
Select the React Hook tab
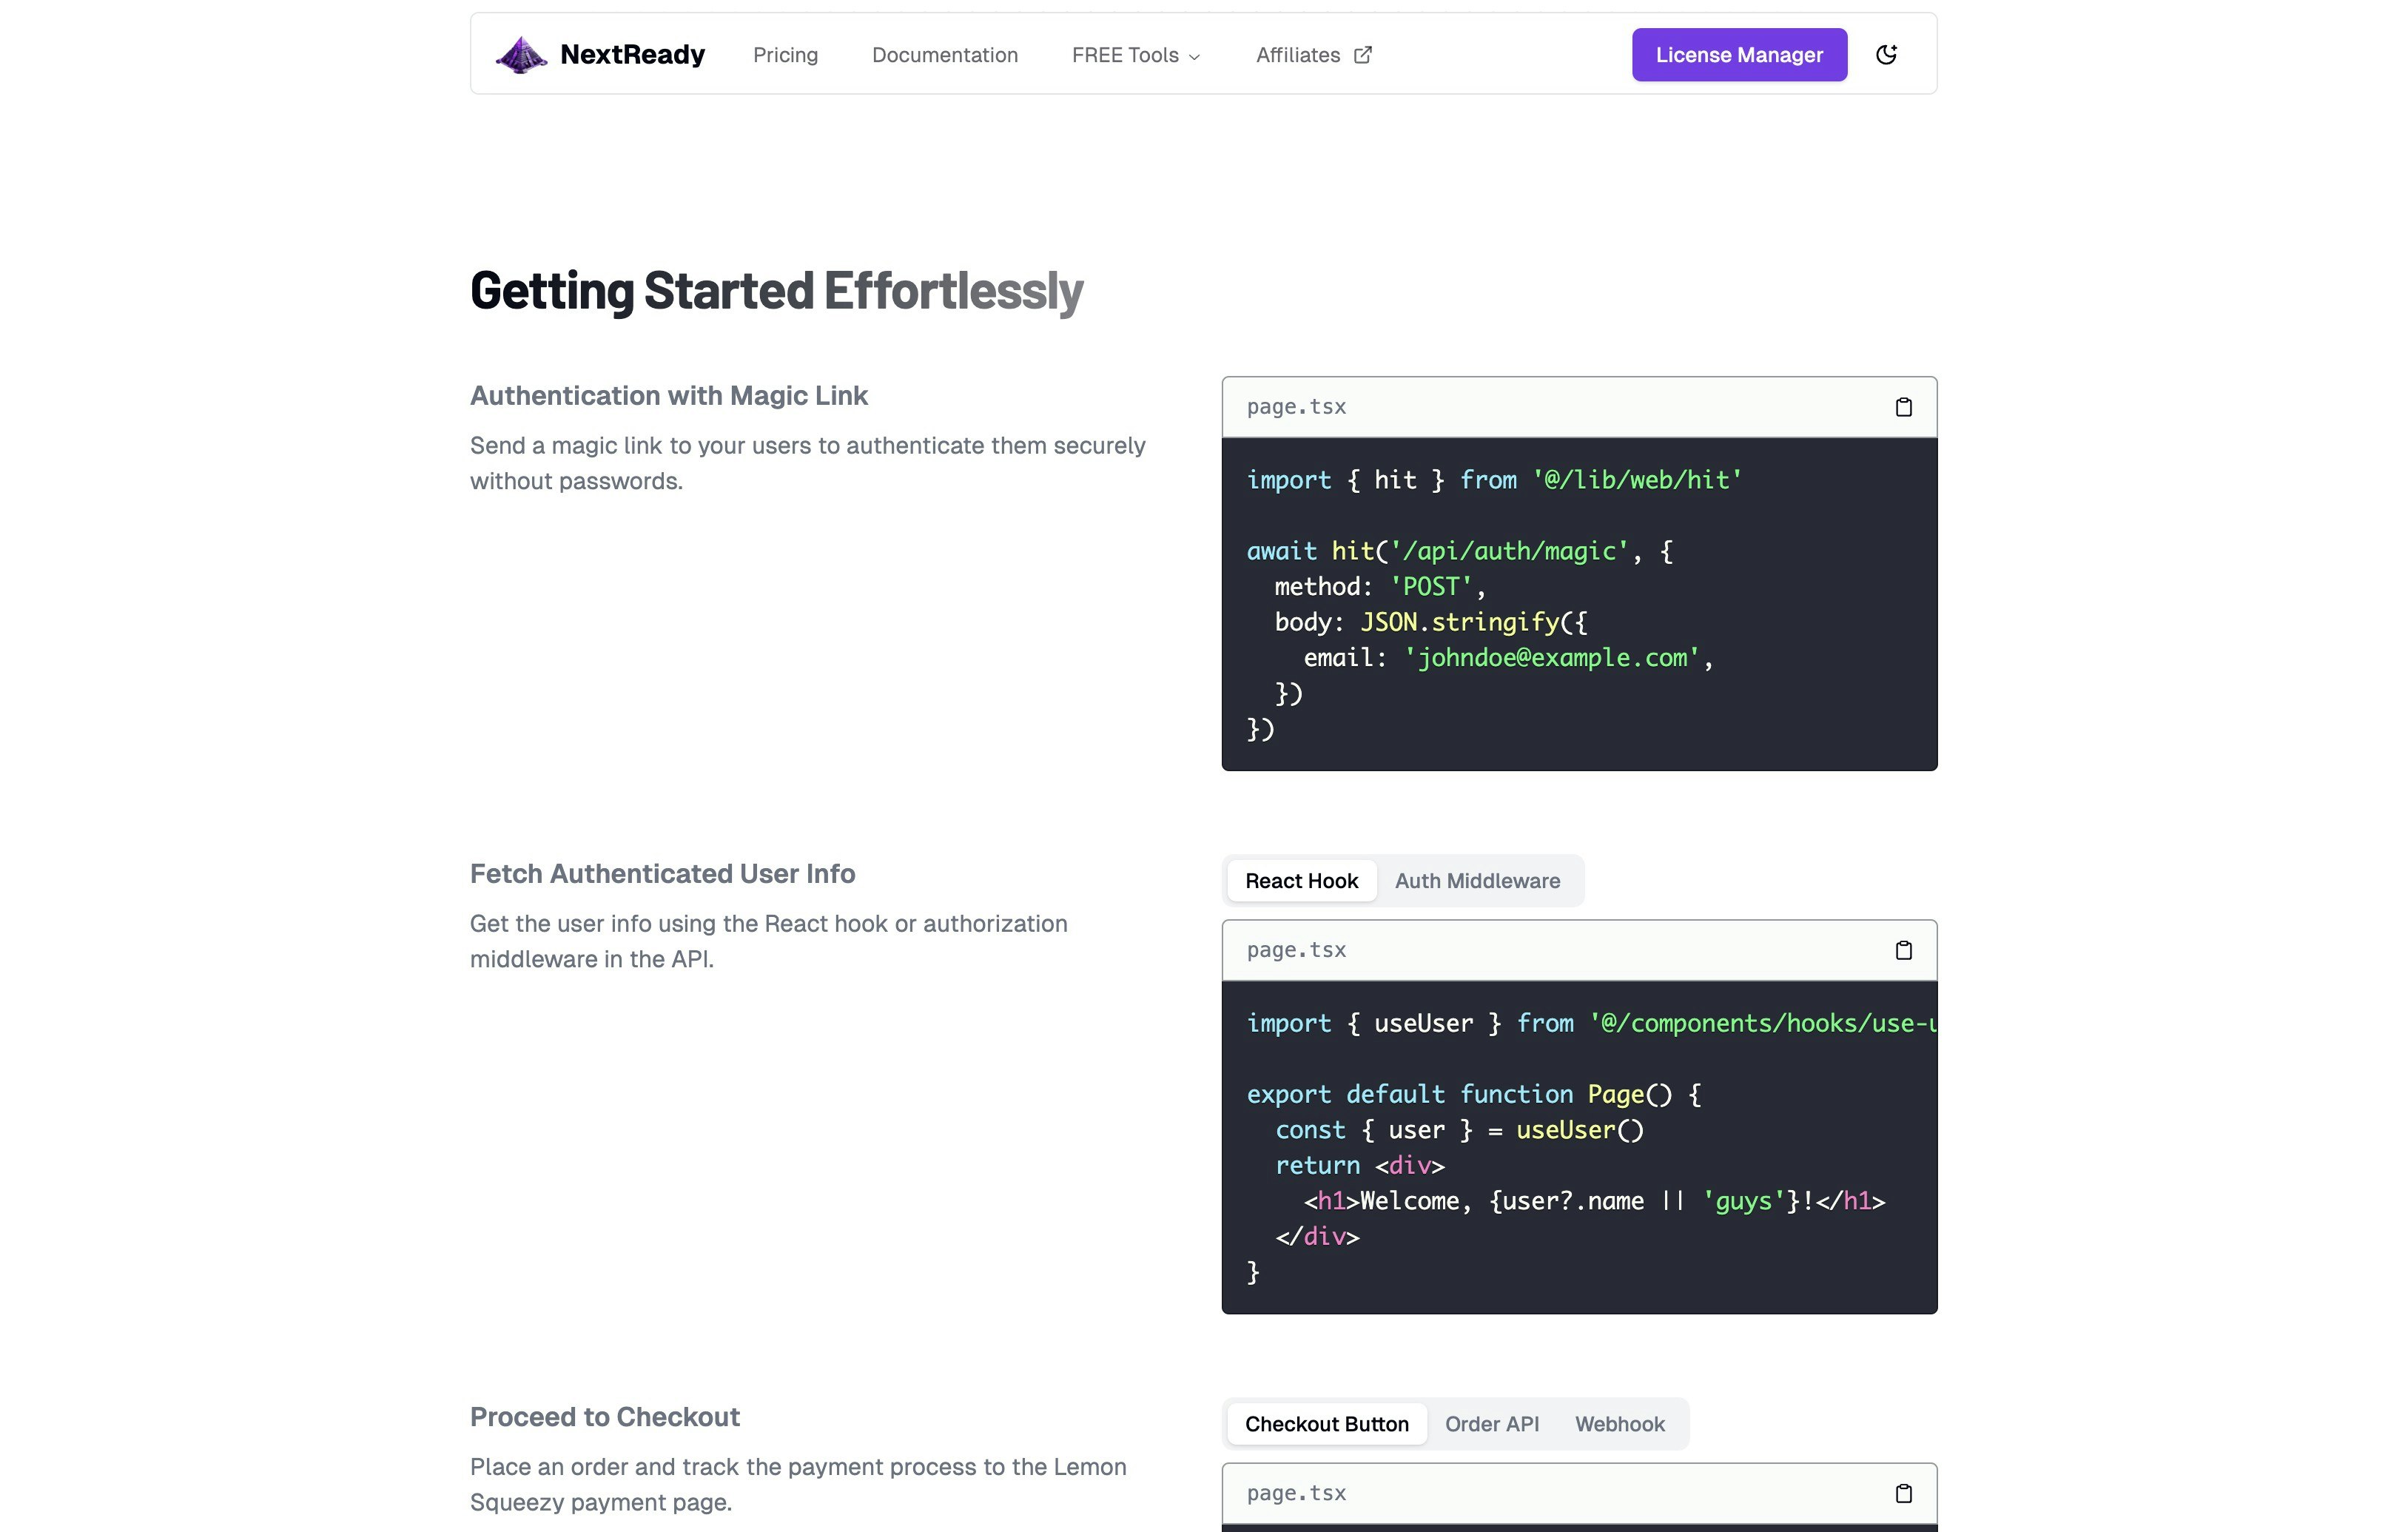[x=1301, y=881]
